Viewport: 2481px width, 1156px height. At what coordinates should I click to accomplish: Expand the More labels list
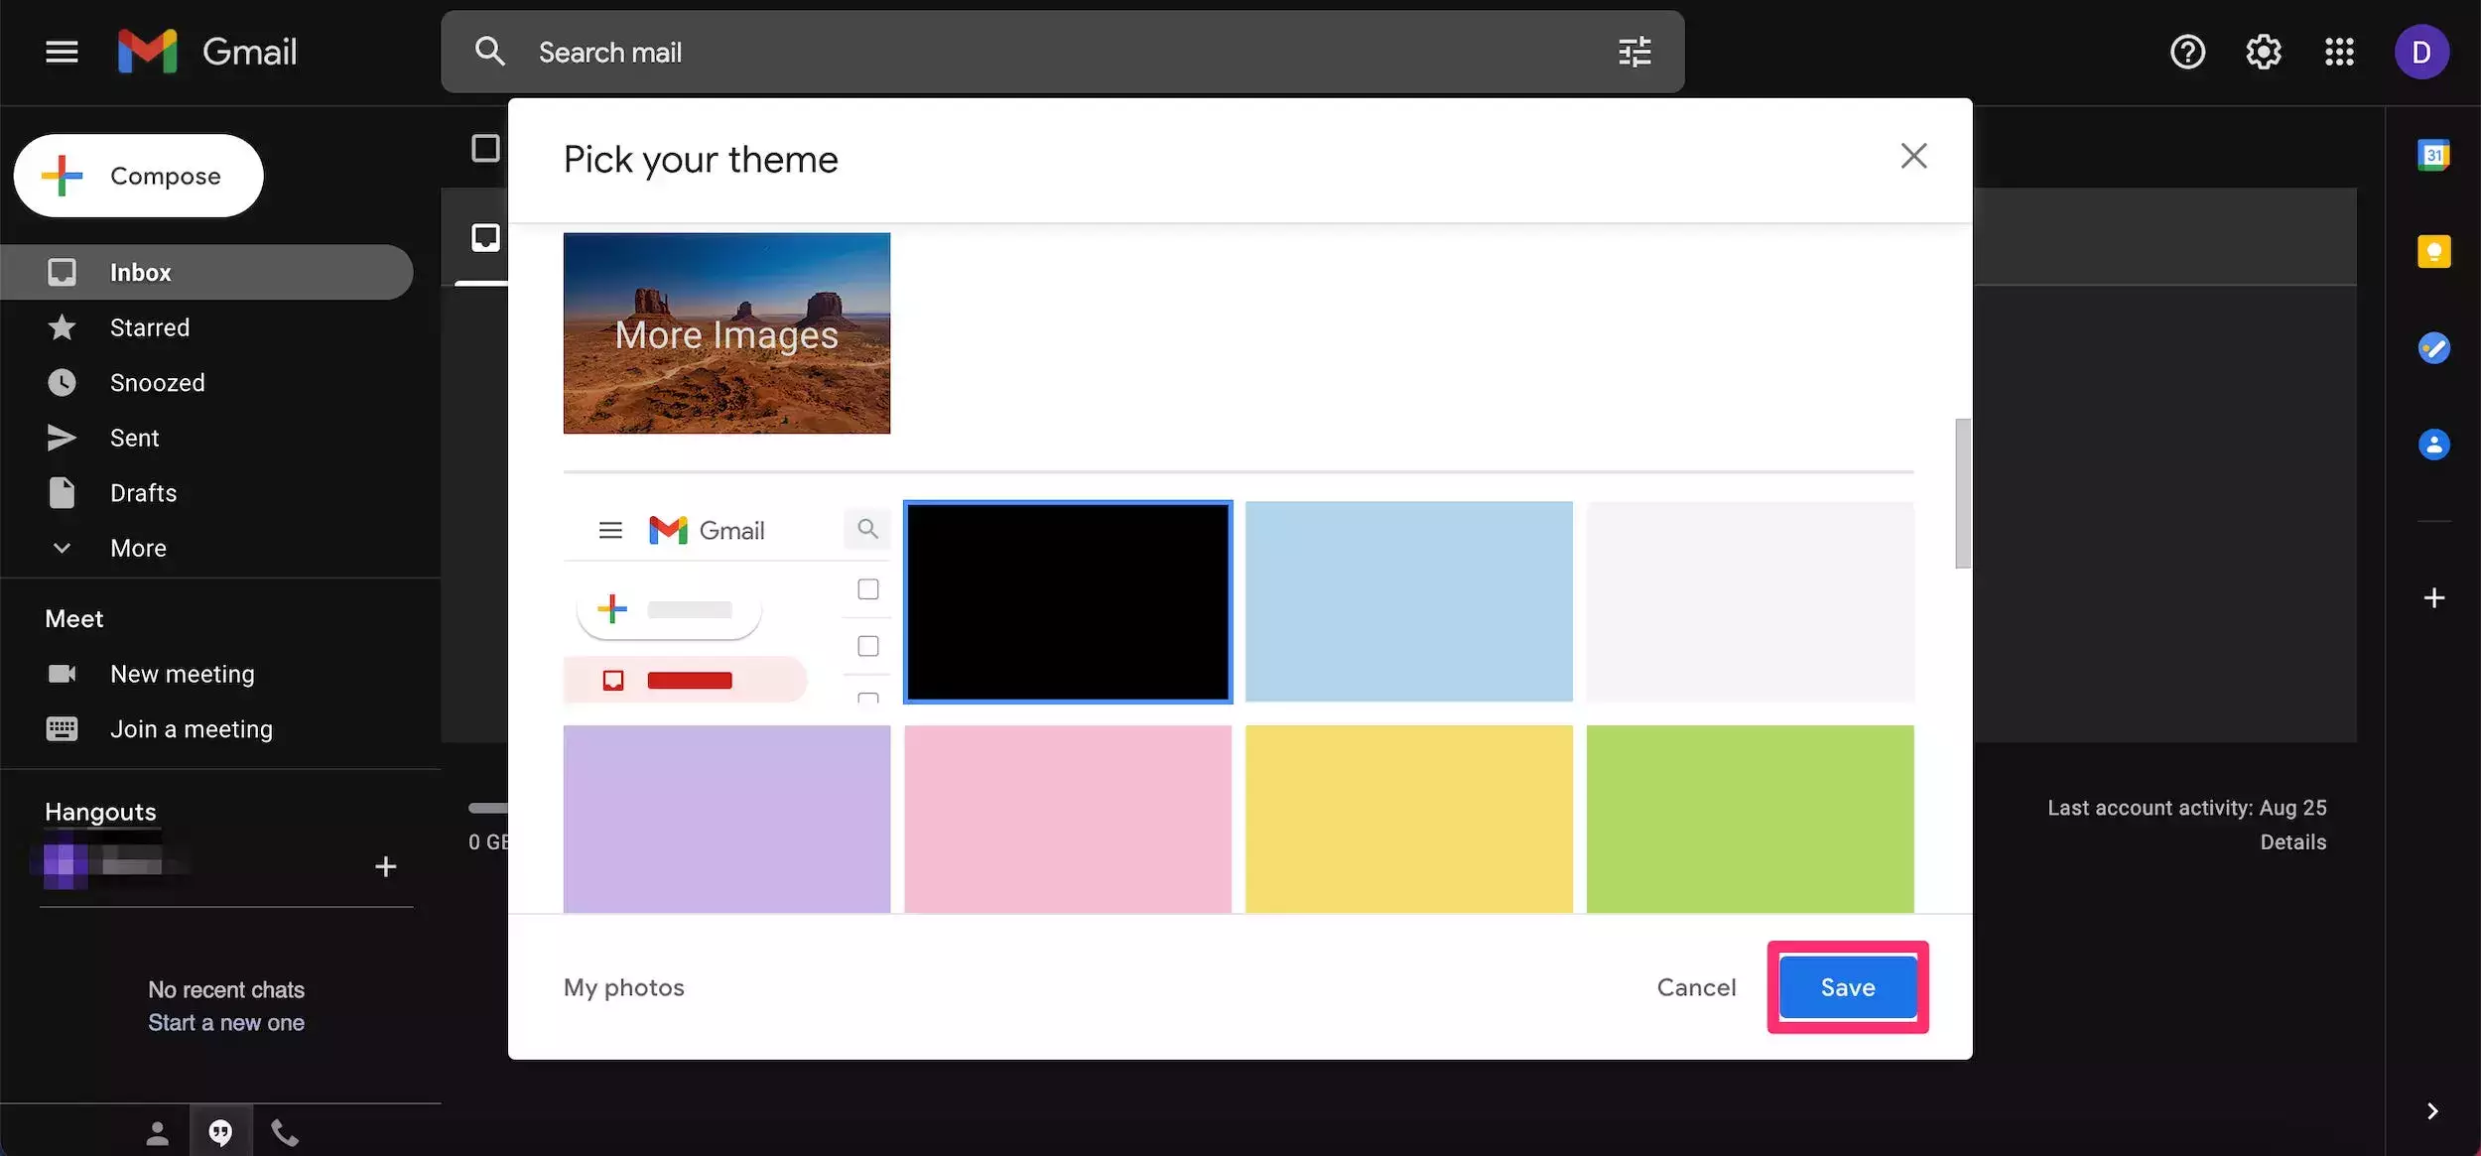tap(138, 548)
